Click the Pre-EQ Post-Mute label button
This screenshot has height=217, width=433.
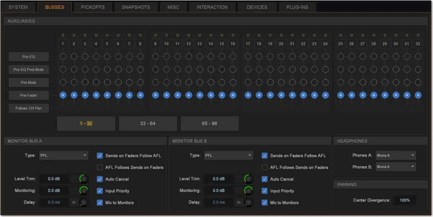pos(29,70)
